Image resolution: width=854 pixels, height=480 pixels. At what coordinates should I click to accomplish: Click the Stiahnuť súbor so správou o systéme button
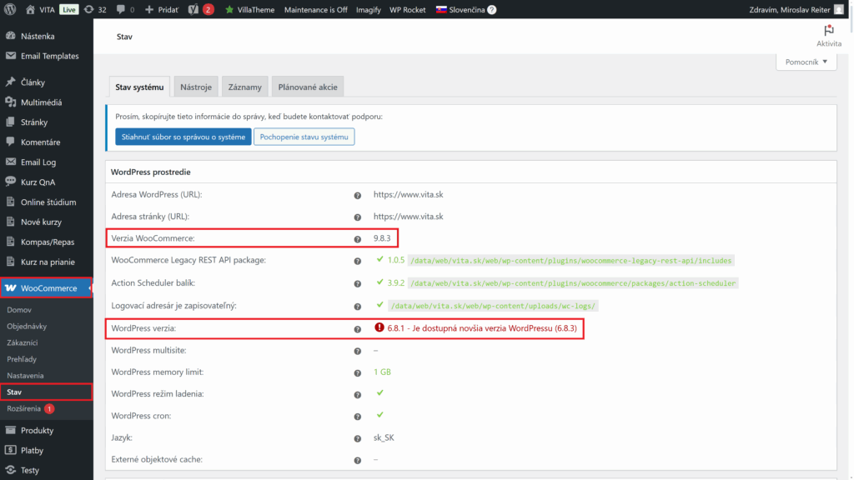[x=183, y=136]
